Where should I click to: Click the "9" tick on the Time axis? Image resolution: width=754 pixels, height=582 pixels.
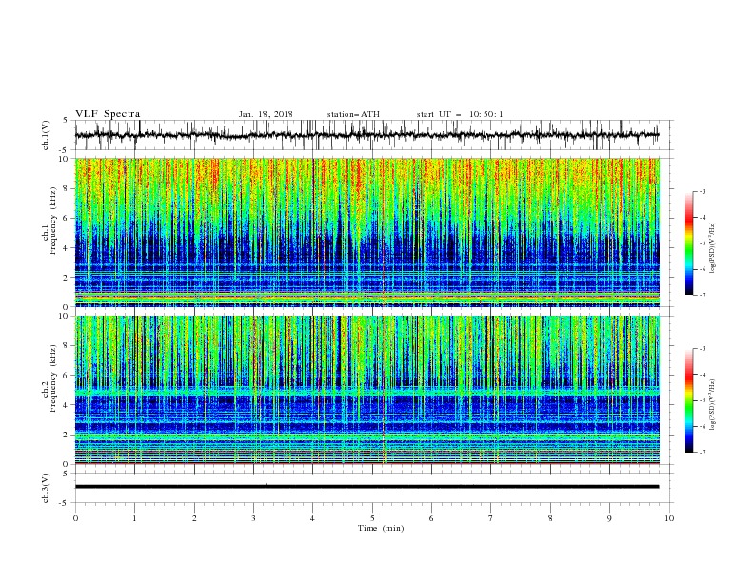tap(609, 518)
